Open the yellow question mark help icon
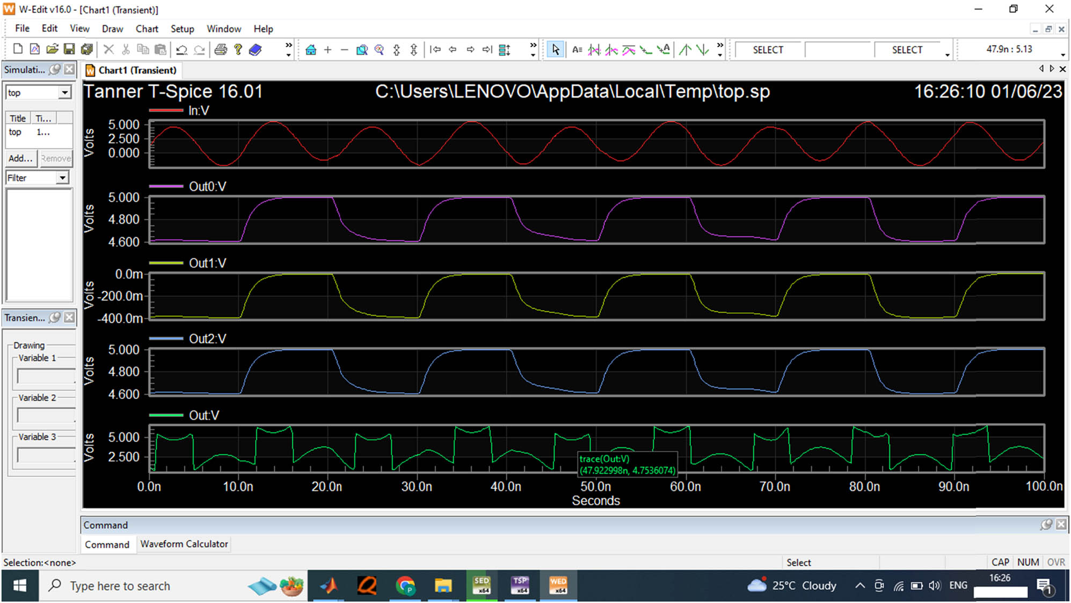The image size is (1071, 603). pyautogui.click(x=238, y=49)
